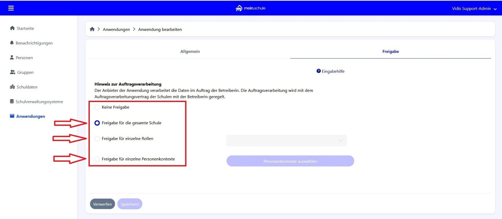Click the Verwerfen button
This screenshot has height=219, width=502.
tap(102, 204)
